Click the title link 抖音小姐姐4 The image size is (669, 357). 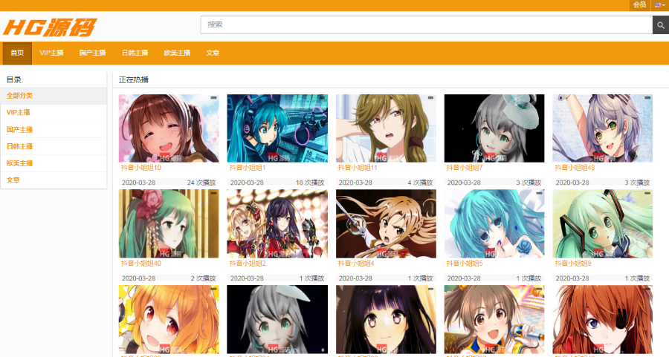click(x=356, y=263)
